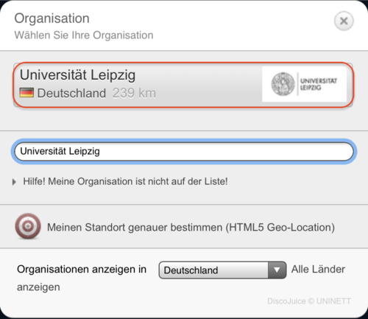
Task: Click the dropdown arrow next to Deutschland
Action: 277,270
